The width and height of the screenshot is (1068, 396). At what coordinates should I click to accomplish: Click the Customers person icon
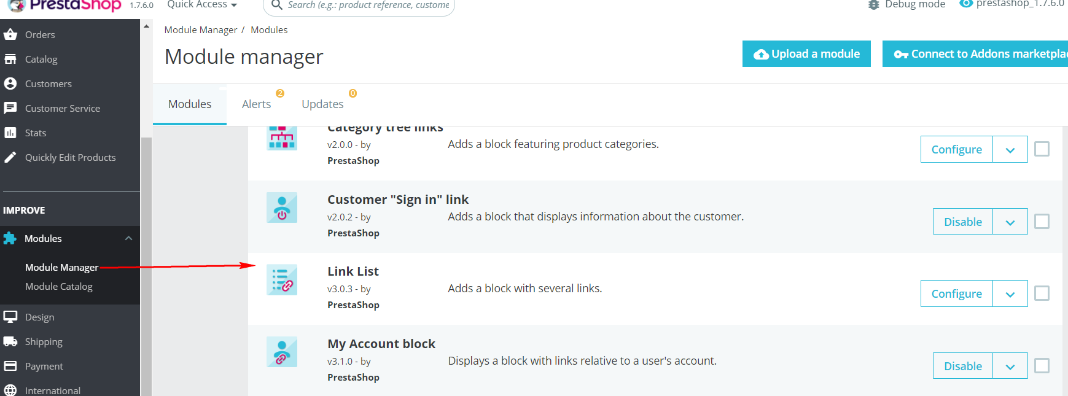click(10, 83)
